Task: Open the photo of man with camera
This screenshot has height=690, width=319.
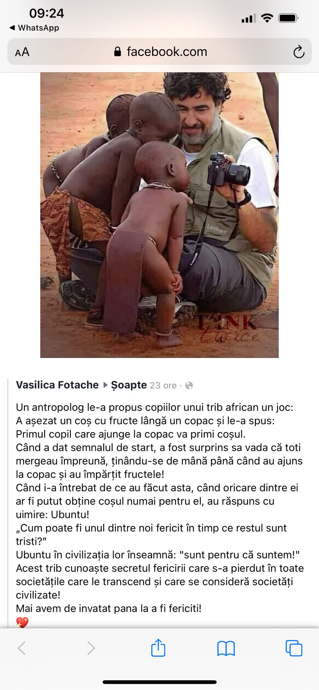Action: click(159, 215)
